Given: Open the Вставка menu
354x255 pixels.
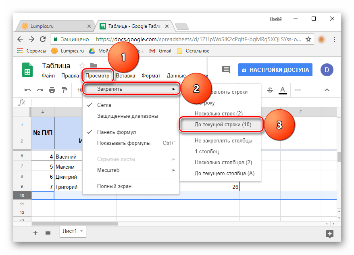Looking at the screenshot, I should [125, 75].
